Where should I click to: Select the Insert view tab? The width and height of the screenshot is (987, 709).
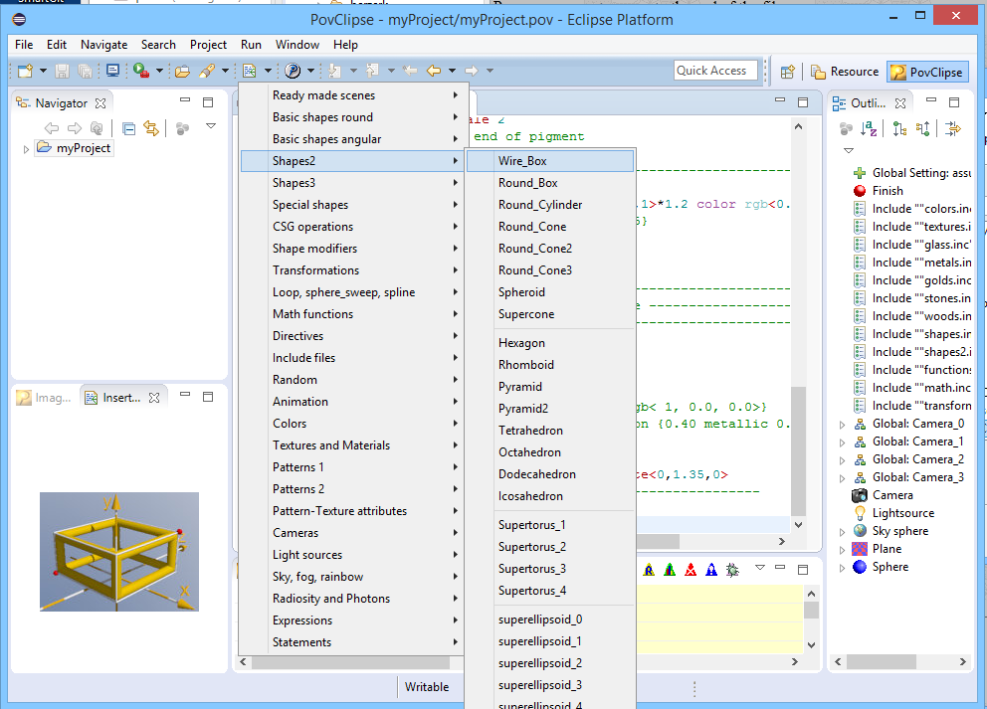click(x=113, y=398)
